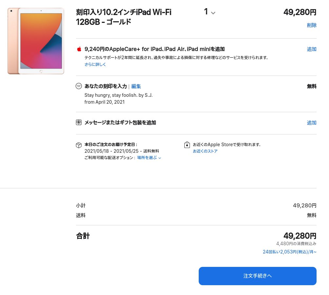Viewport: 329px width, 295px height.
Task: Add AppleCare+ via 追加 link
Action: (312, 49)
